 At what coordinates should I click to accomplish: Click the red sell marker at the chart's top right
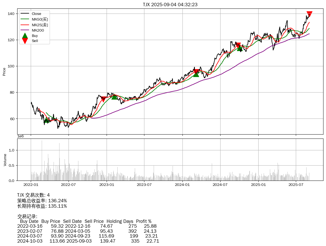tap(309, 14)
